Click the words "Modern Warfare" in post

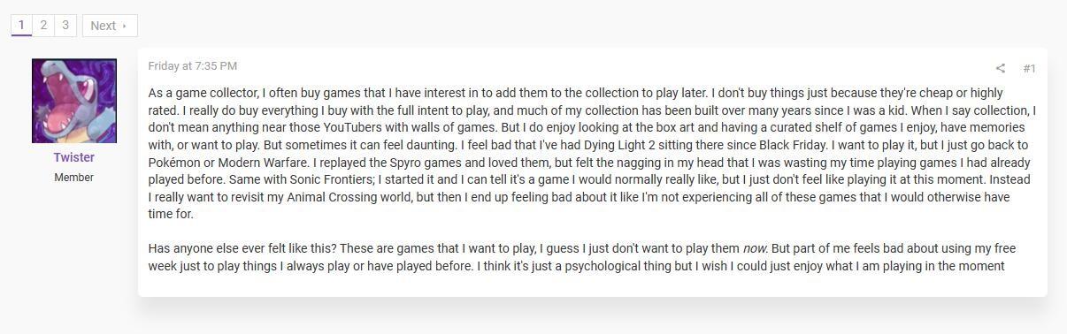(262, 163)
